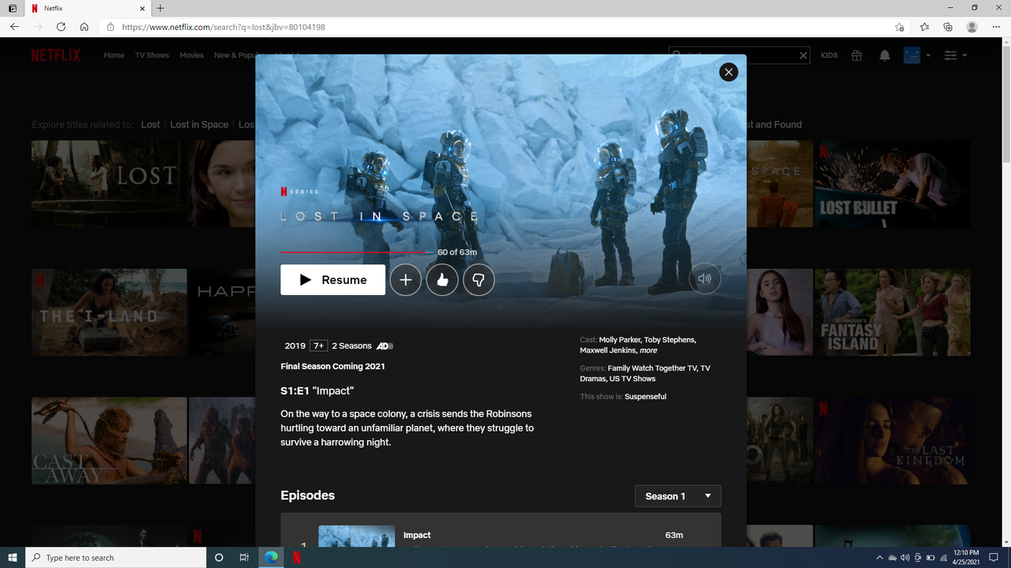
Task: Open the tab actions menu icon
Action: coord(12,8)
